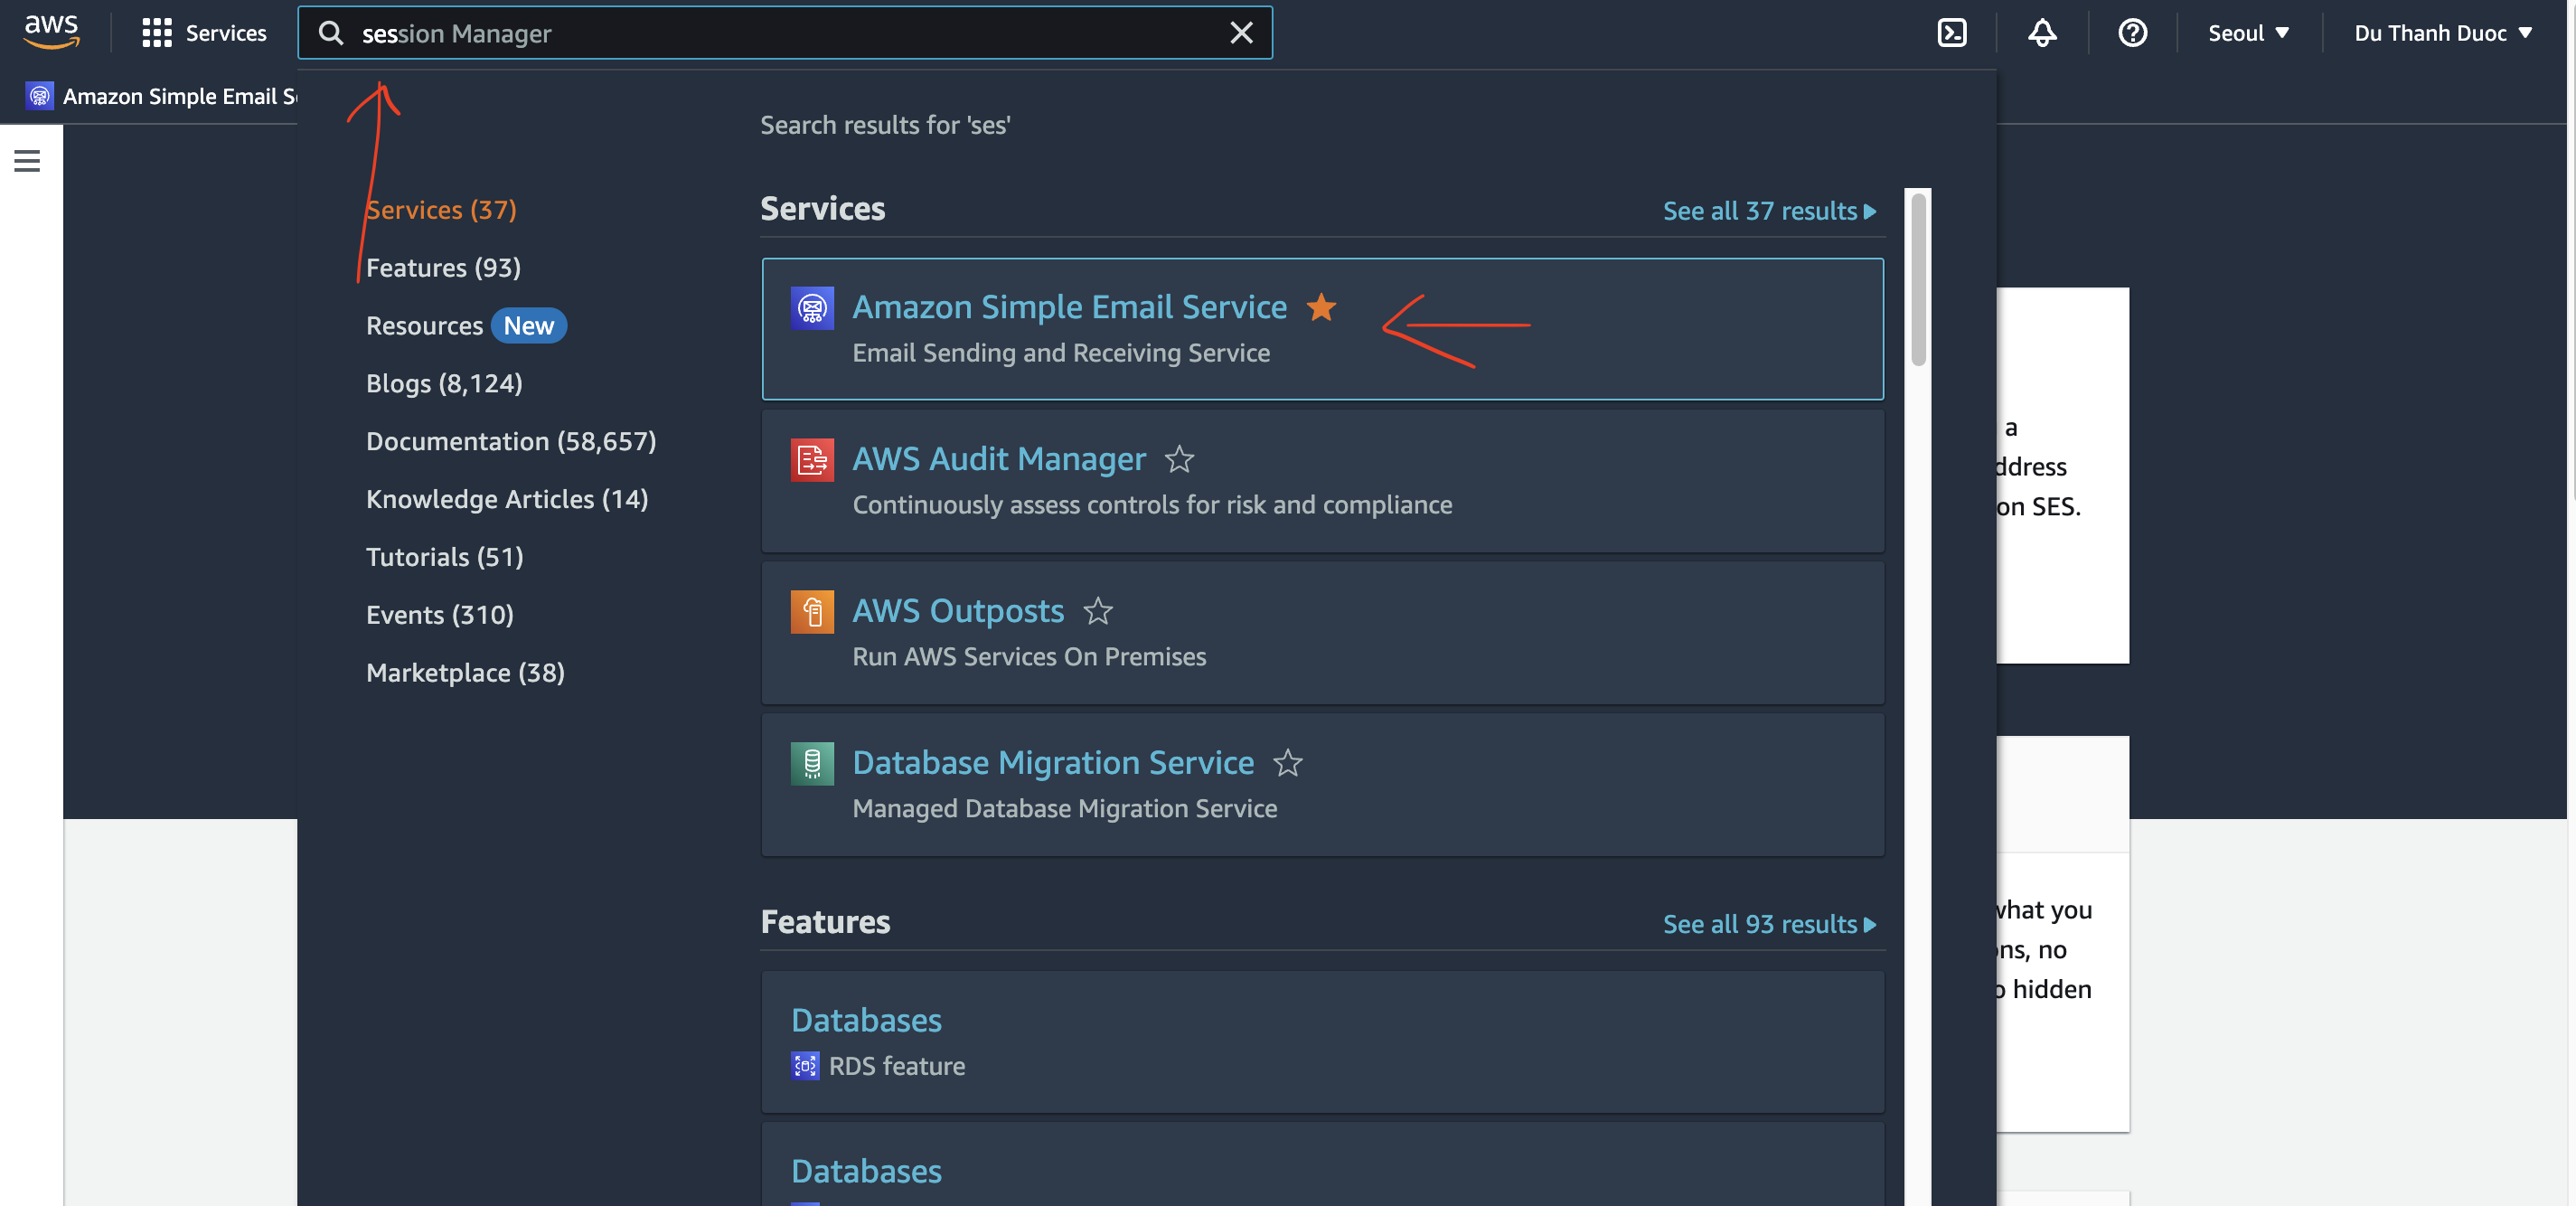Clear the search box with the X
The width and height of the screenshot is (2576, 1206).
point(1241,33)
